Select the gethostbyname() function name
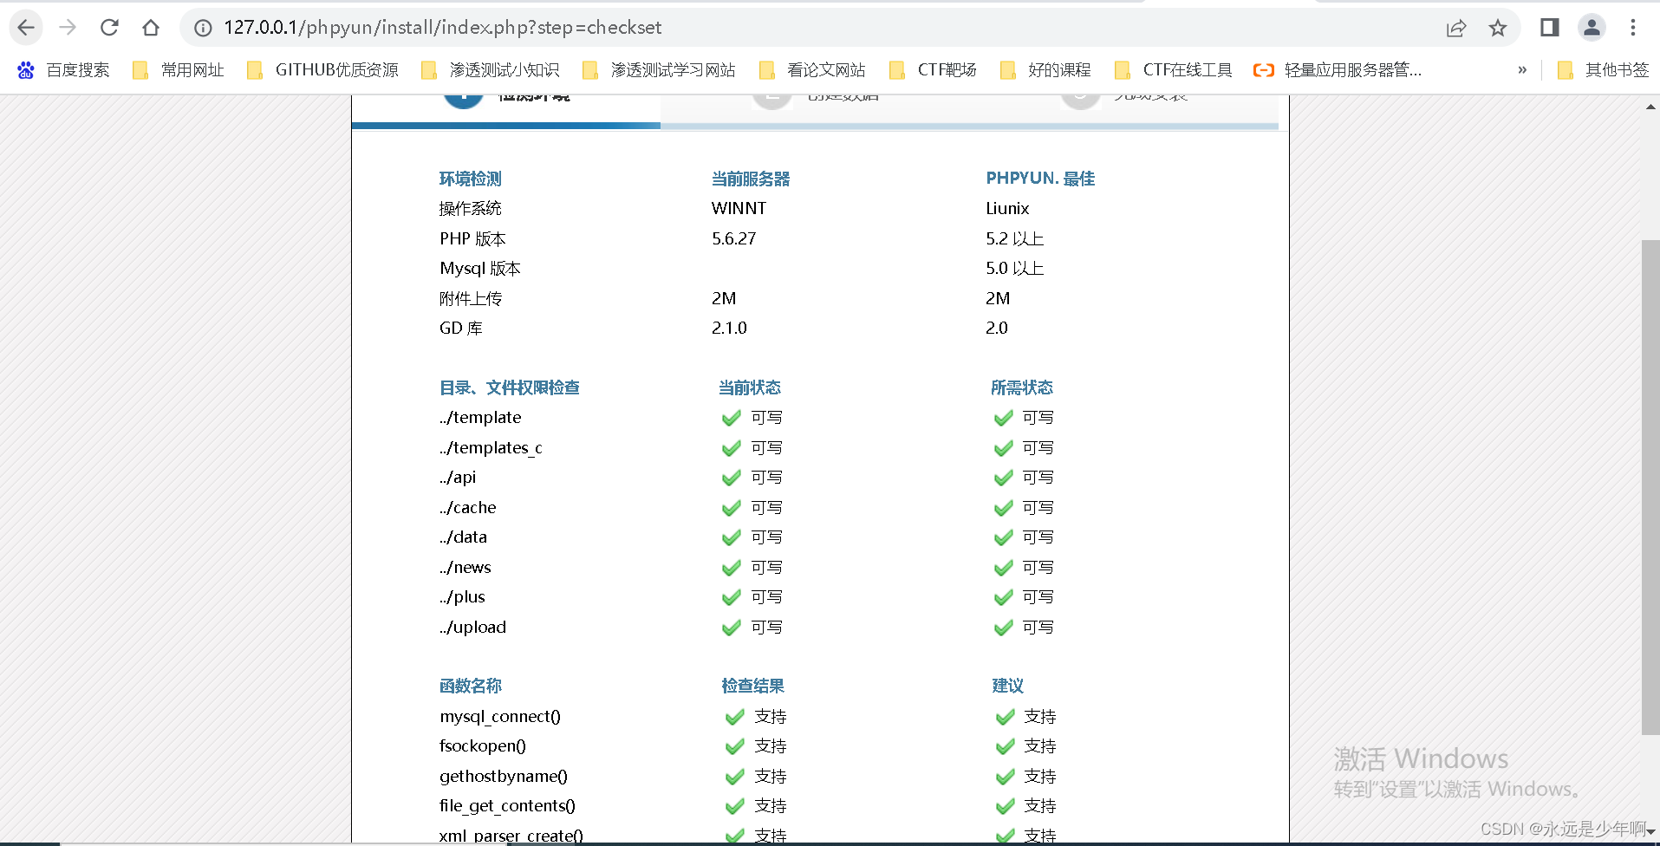 (x=504, y=777)
